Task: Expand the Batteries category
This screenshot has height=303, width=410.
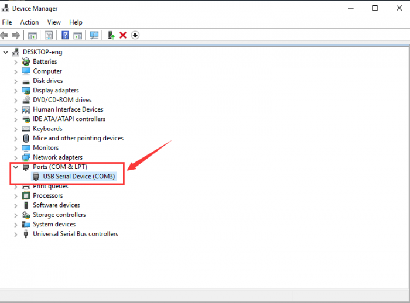Action: tap(16, 62)
